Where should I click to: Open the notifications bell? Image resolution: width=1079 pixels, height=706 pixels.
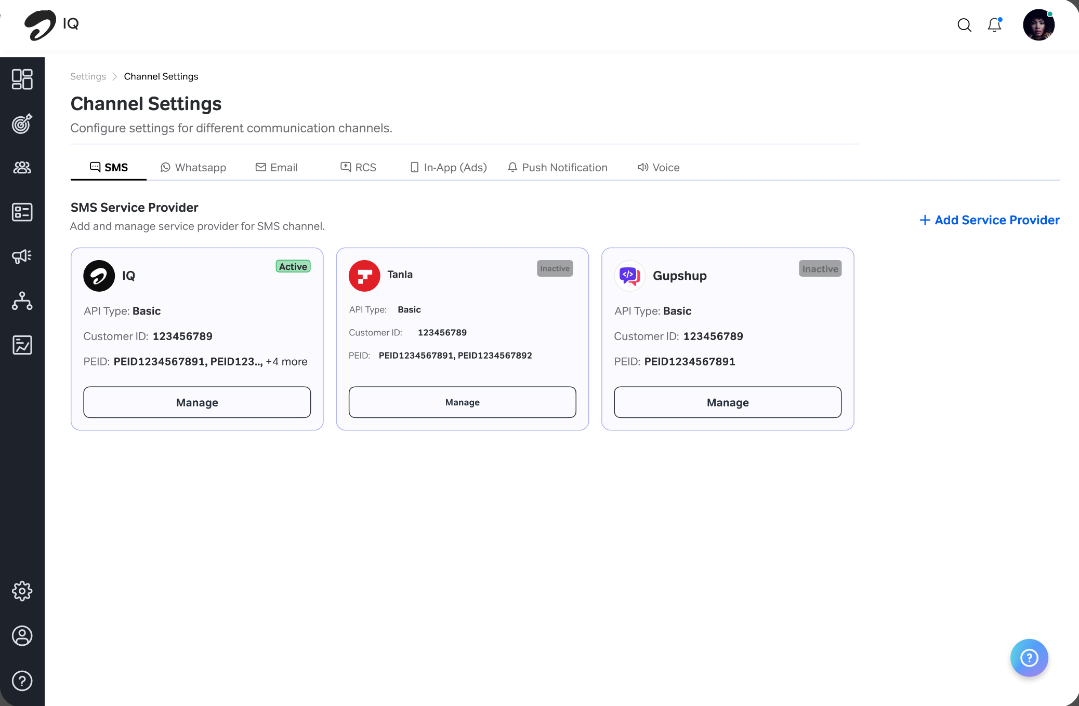995,25
